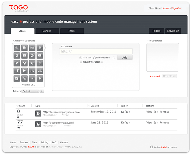This screenshot has width=191, height=155.
Task: Select the Non-Trackable radio option
Action: coord(94,58)
